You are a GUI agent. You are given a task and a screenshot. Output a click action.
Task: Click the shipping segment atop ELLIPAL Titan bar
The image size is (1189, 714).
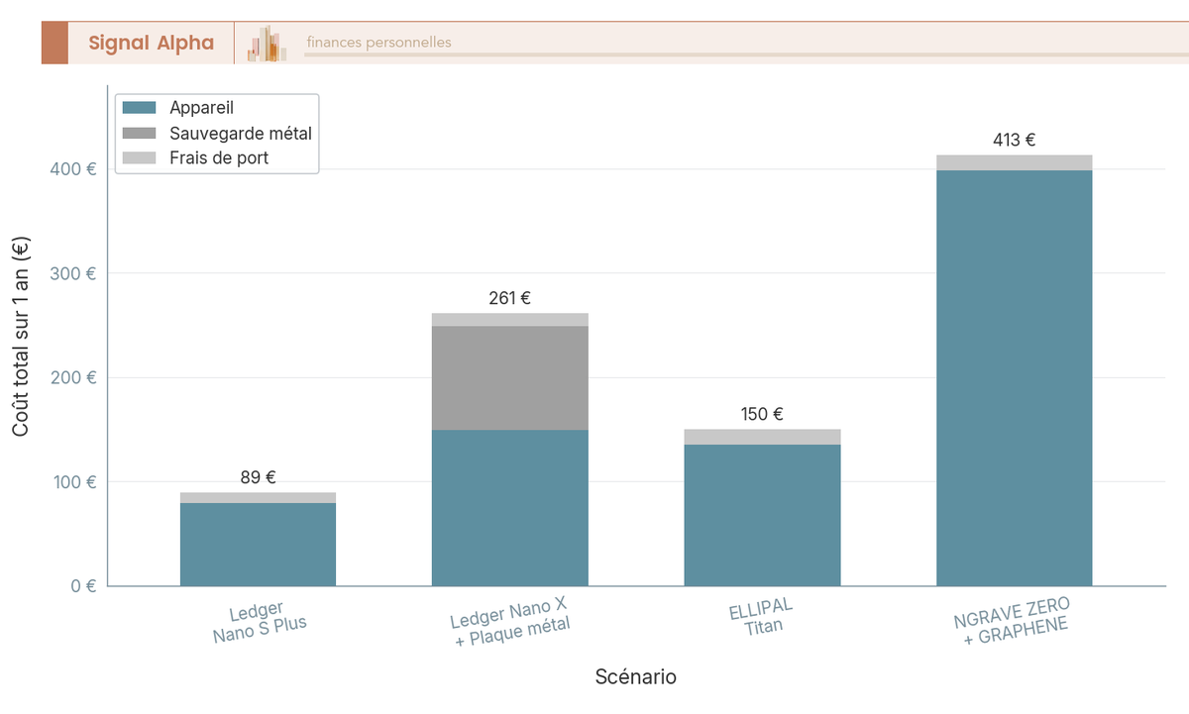762,437
